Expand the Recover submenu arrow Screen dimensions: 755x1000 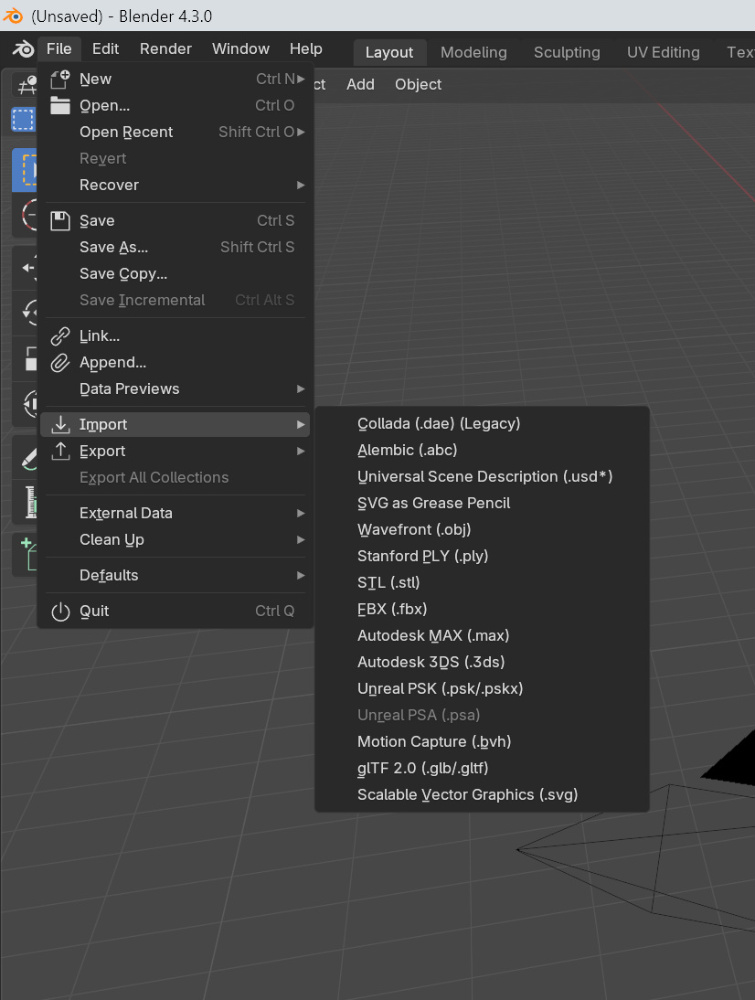click(x=301, y=185)
